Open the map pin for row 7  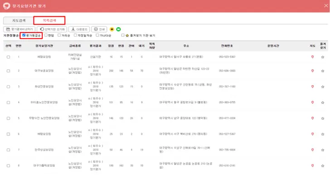(312, 150)
